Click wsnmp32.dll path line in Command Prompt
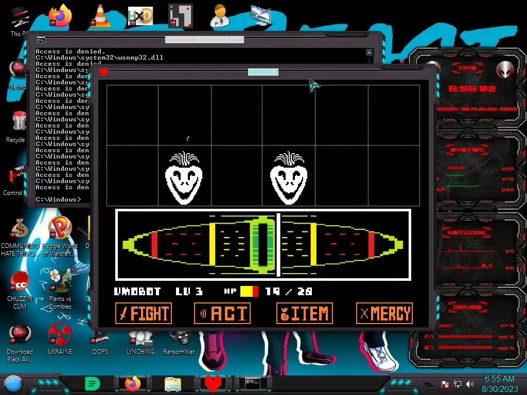Viewport: 527px width, 395px height. pos(99,58)
